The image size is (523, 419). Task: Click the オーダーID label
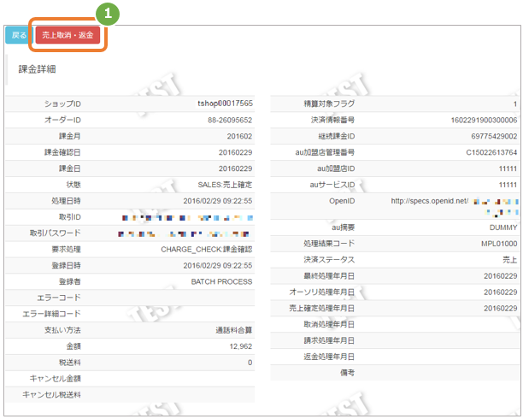[x=62, y=120]
